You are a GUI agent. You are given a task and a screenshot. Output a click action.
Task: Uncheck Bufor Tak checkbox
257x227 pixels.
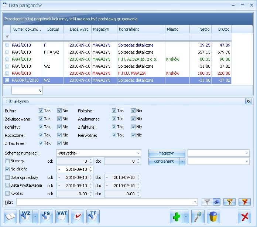pyautogui.click(x=41, y=111)
